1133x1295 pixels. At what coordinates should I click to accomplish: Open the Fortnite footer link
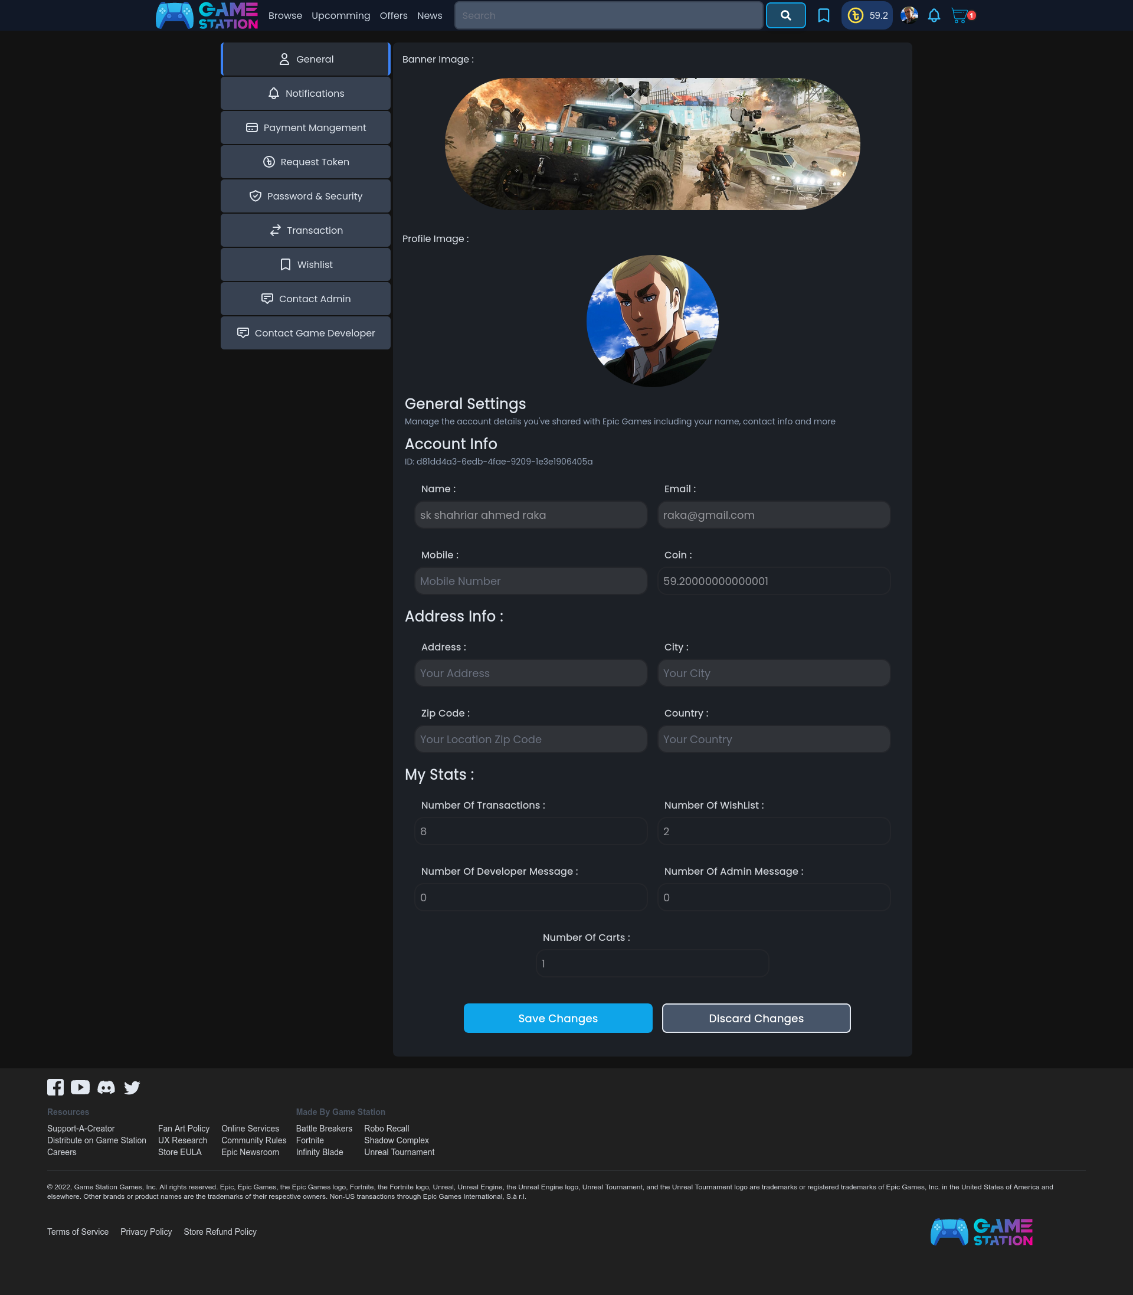point(310,1140)
